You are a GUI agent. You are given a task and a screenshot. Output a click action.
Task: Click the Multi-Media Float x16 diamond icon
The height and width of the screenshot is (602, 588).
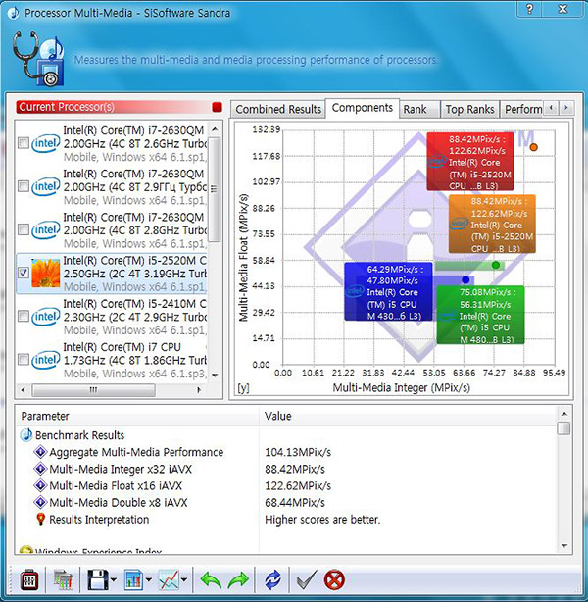40,485
